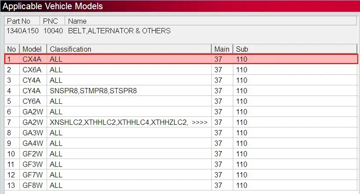Click the 'Model' column header

pos(33,49)
